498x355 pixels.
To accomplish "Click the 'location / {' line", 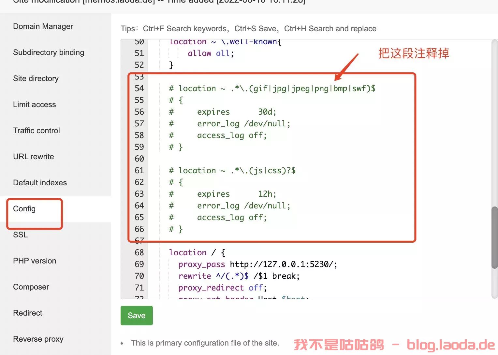I will pos(197,252).
